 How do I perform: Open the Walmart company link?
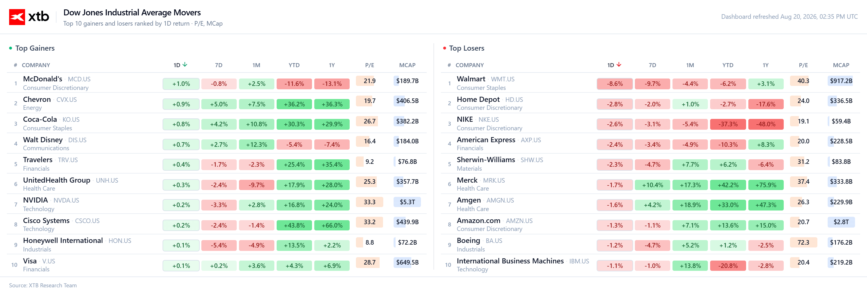471,79
